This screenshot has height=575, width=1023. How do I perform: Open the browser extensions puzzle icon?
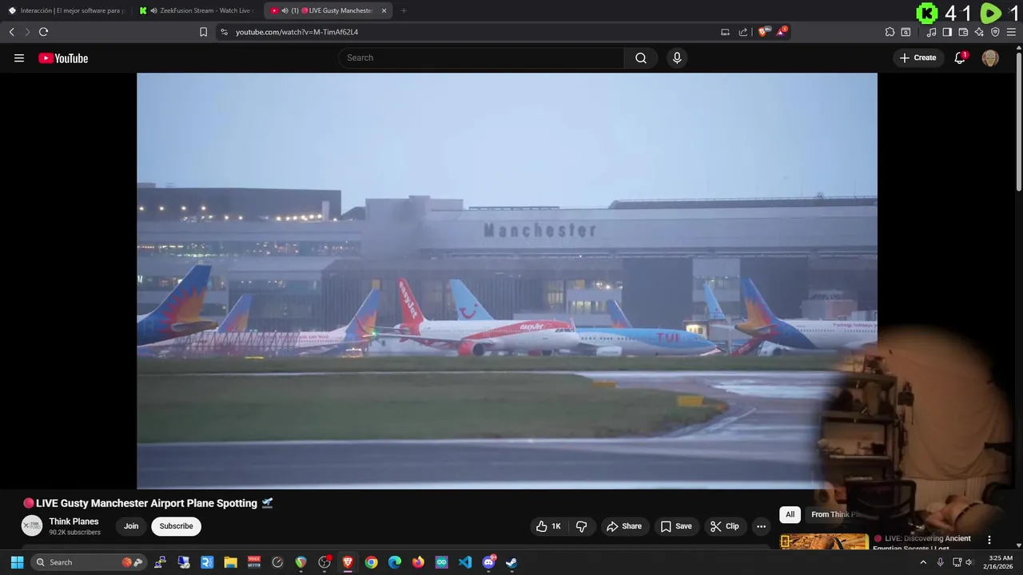click(x=890, y=32)
